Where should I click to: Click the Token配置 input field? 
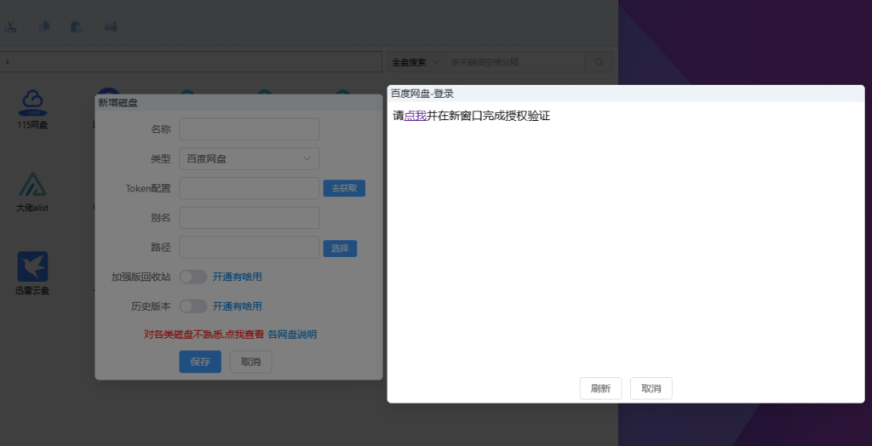tap(250, 188)
